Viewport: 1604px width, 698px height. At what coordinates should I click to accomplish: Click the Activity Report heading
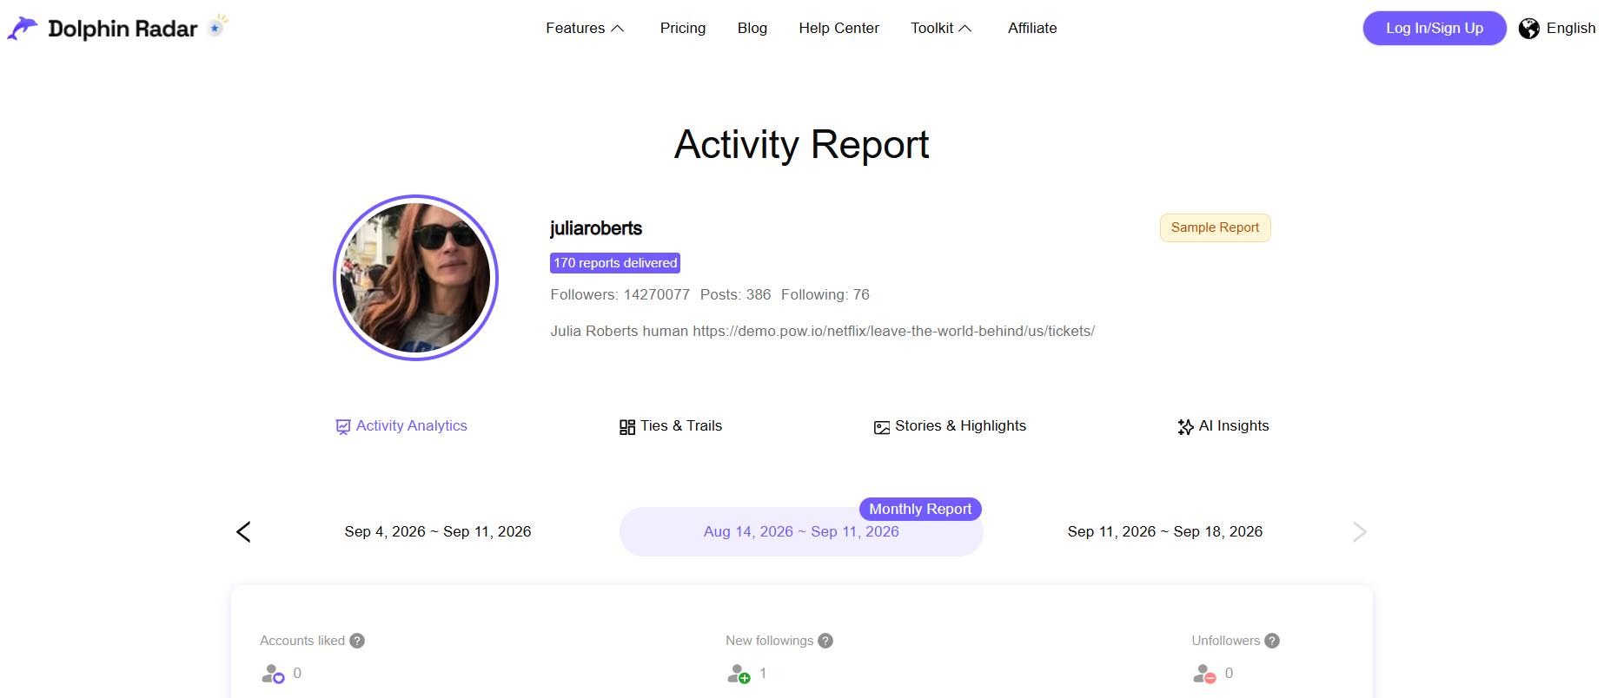click(802, 144)
